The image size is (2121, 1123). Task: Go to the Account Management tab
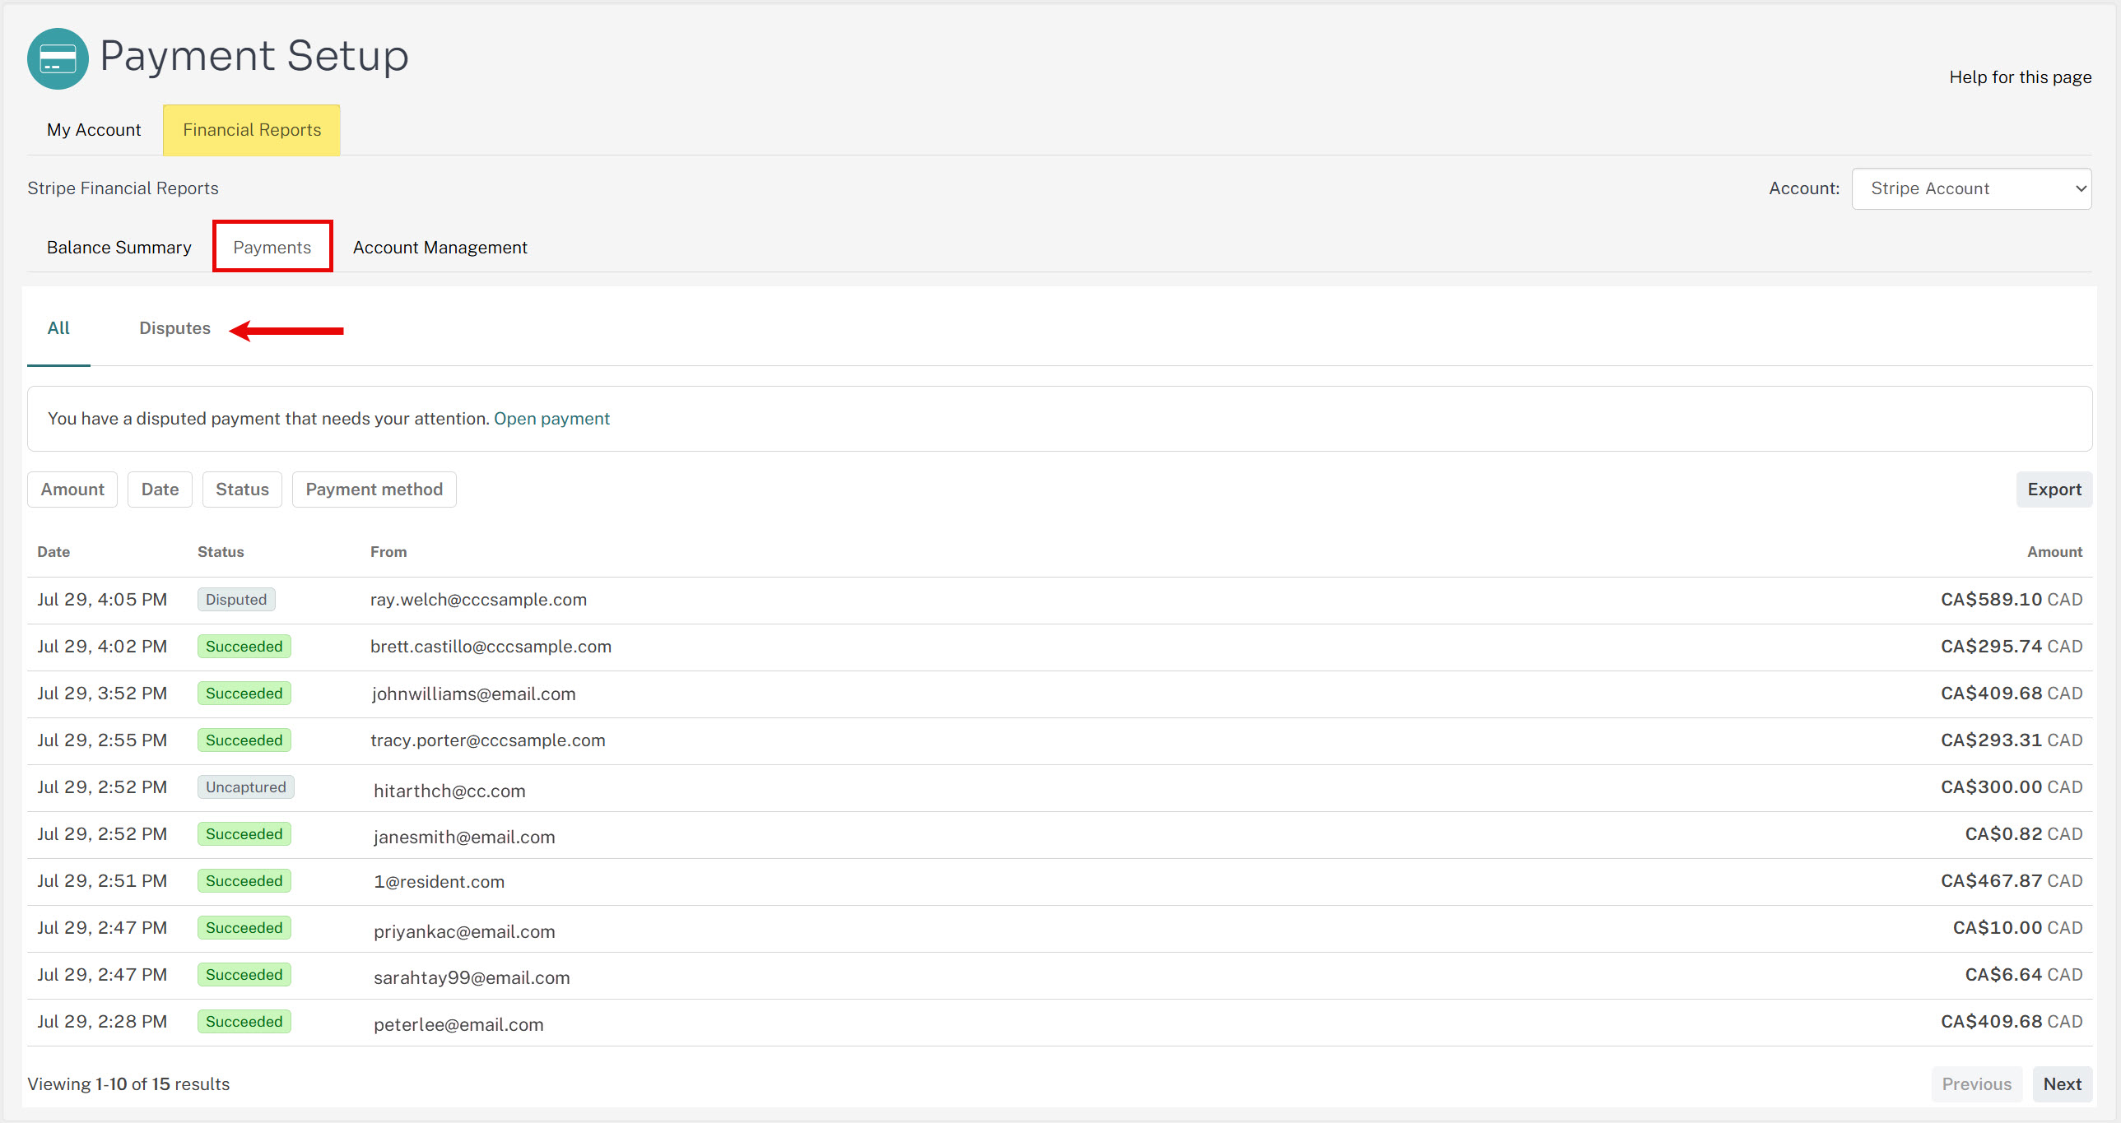[440, 247]
